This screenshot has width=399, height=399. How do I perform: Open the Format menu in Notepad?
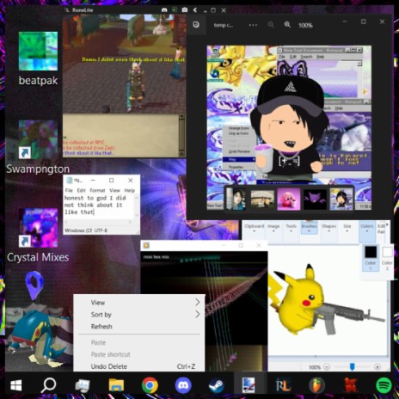tap(97, 190)
